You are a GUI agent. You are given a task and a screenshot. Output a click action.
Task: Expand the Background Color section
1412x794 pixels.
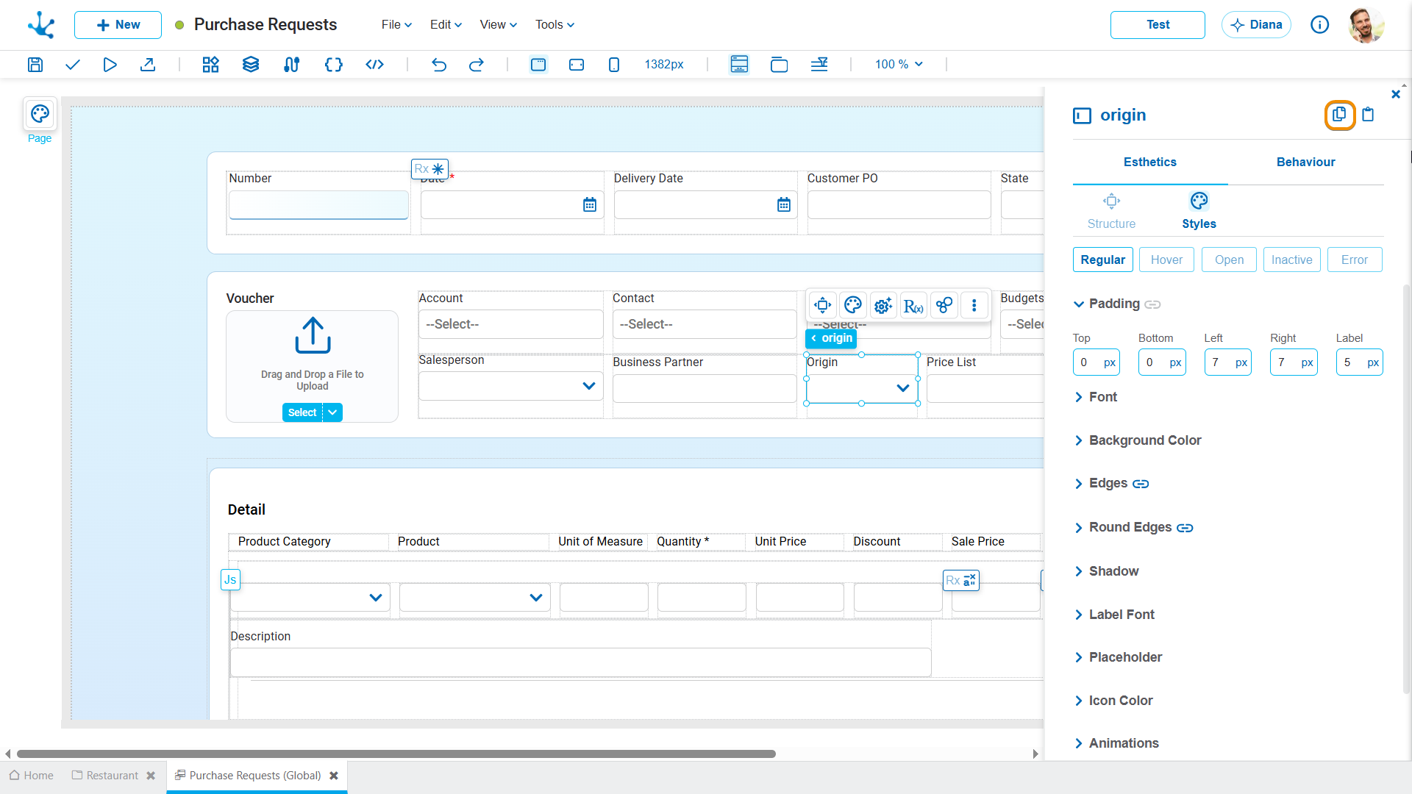pyautogui.click(x=1145, y=440)
